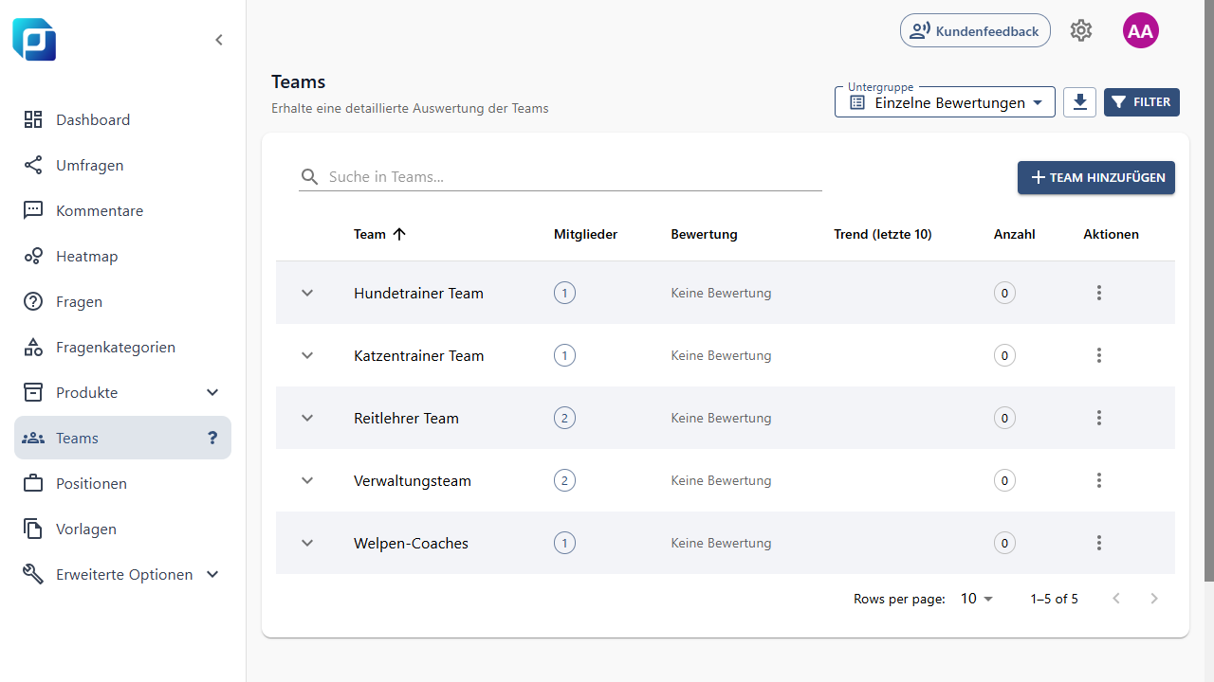
Task: Click the Dashboard grid icon
Action: [x=33, y=119]
